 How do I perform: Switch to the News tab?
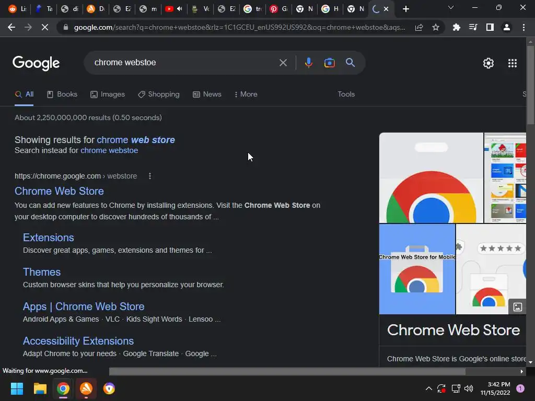click(x=207, y=95)
